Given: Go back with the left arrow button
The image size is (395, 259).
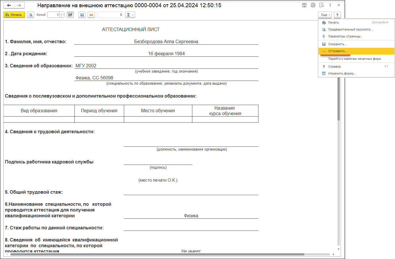Looking at the screenshot, I should [9, 5].
